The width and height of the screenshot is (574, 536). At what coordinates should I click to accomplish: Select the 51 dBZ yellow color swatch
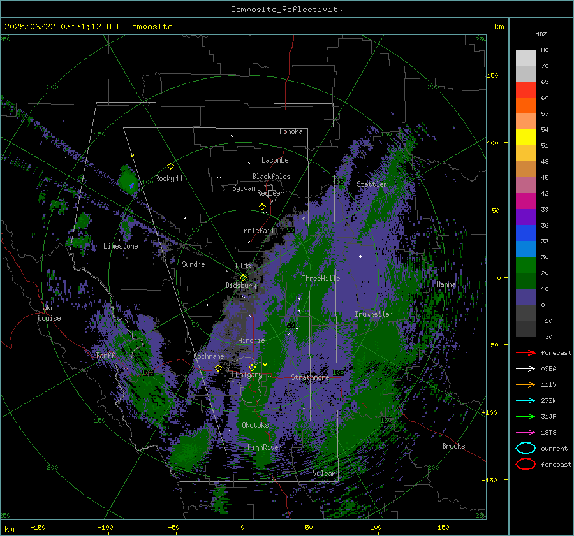[x=526, y=137]
